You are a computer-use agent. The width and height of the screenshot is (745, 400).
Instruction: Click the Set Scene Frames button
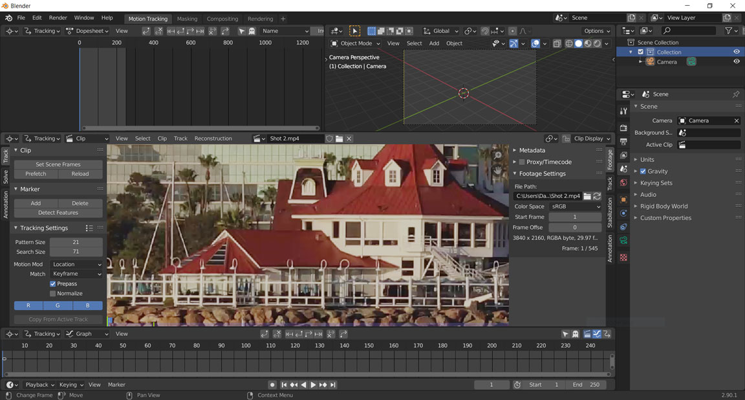tap(58, 164)
